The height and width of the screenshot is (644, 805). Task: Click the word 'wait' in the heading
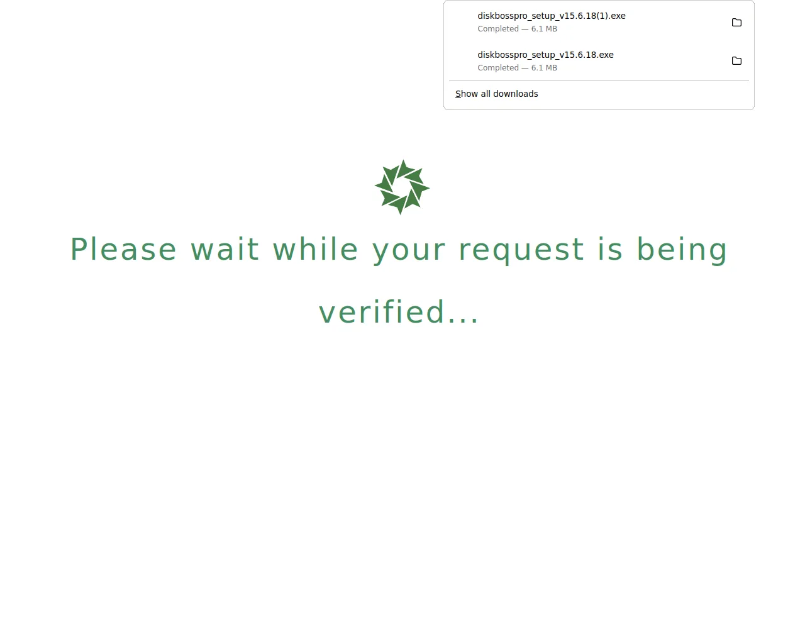225,249
